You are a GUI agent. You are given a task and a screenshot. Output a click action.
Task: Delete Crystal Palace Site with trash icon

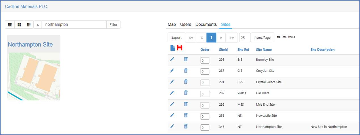186,82
